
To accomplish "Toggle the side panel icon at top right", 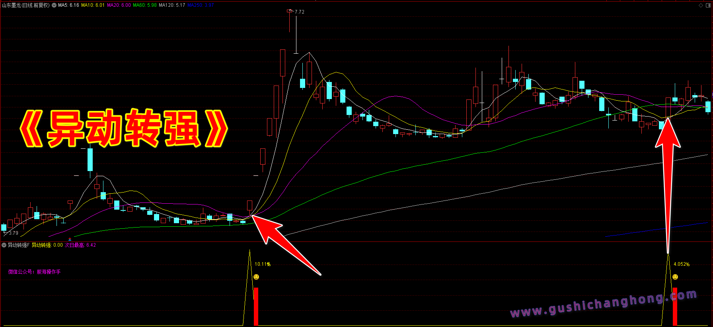I will 708,5.
